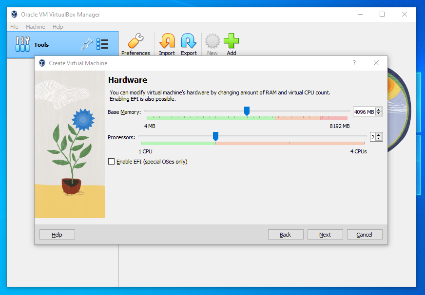Click the green Add plus icon
Screen dimensions: 425x295
[x=231, y=41]
